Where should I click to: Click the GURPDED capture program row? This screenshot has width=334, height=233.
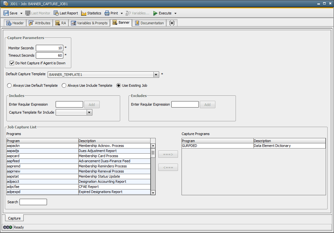pos(253,146)
